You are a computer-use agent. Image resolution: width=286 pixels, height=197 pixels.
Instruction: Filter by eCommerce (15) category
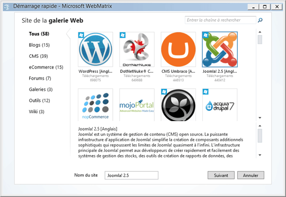click(46, 67)
